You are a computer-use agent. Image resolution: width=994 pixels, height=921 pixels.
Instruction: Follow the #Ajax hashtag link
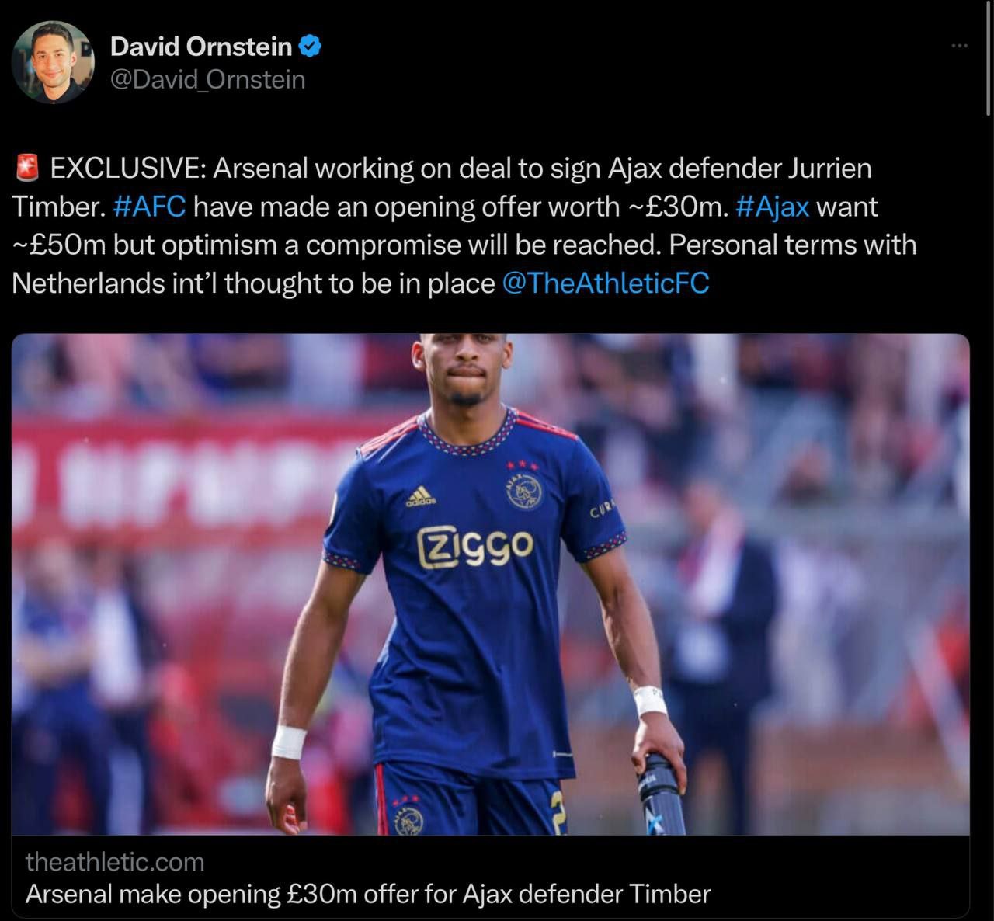point(772,207)
